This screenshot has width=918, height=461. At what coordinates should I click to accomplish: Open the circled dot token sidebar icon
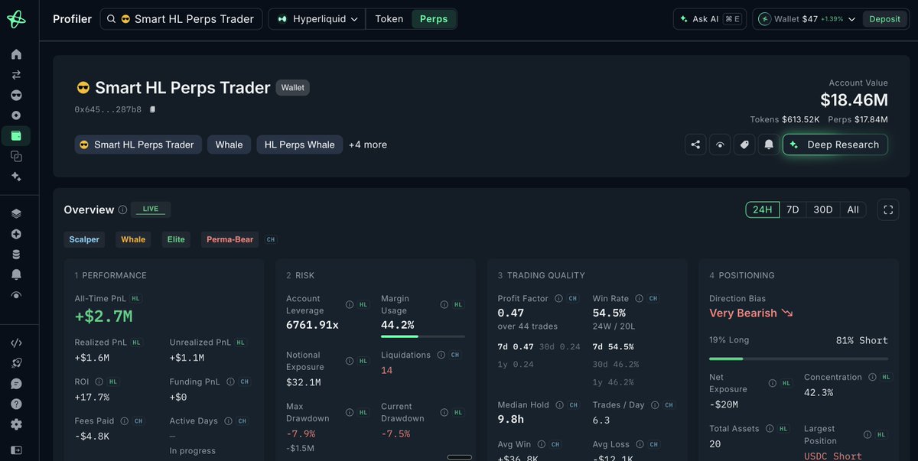pos(16,115)
